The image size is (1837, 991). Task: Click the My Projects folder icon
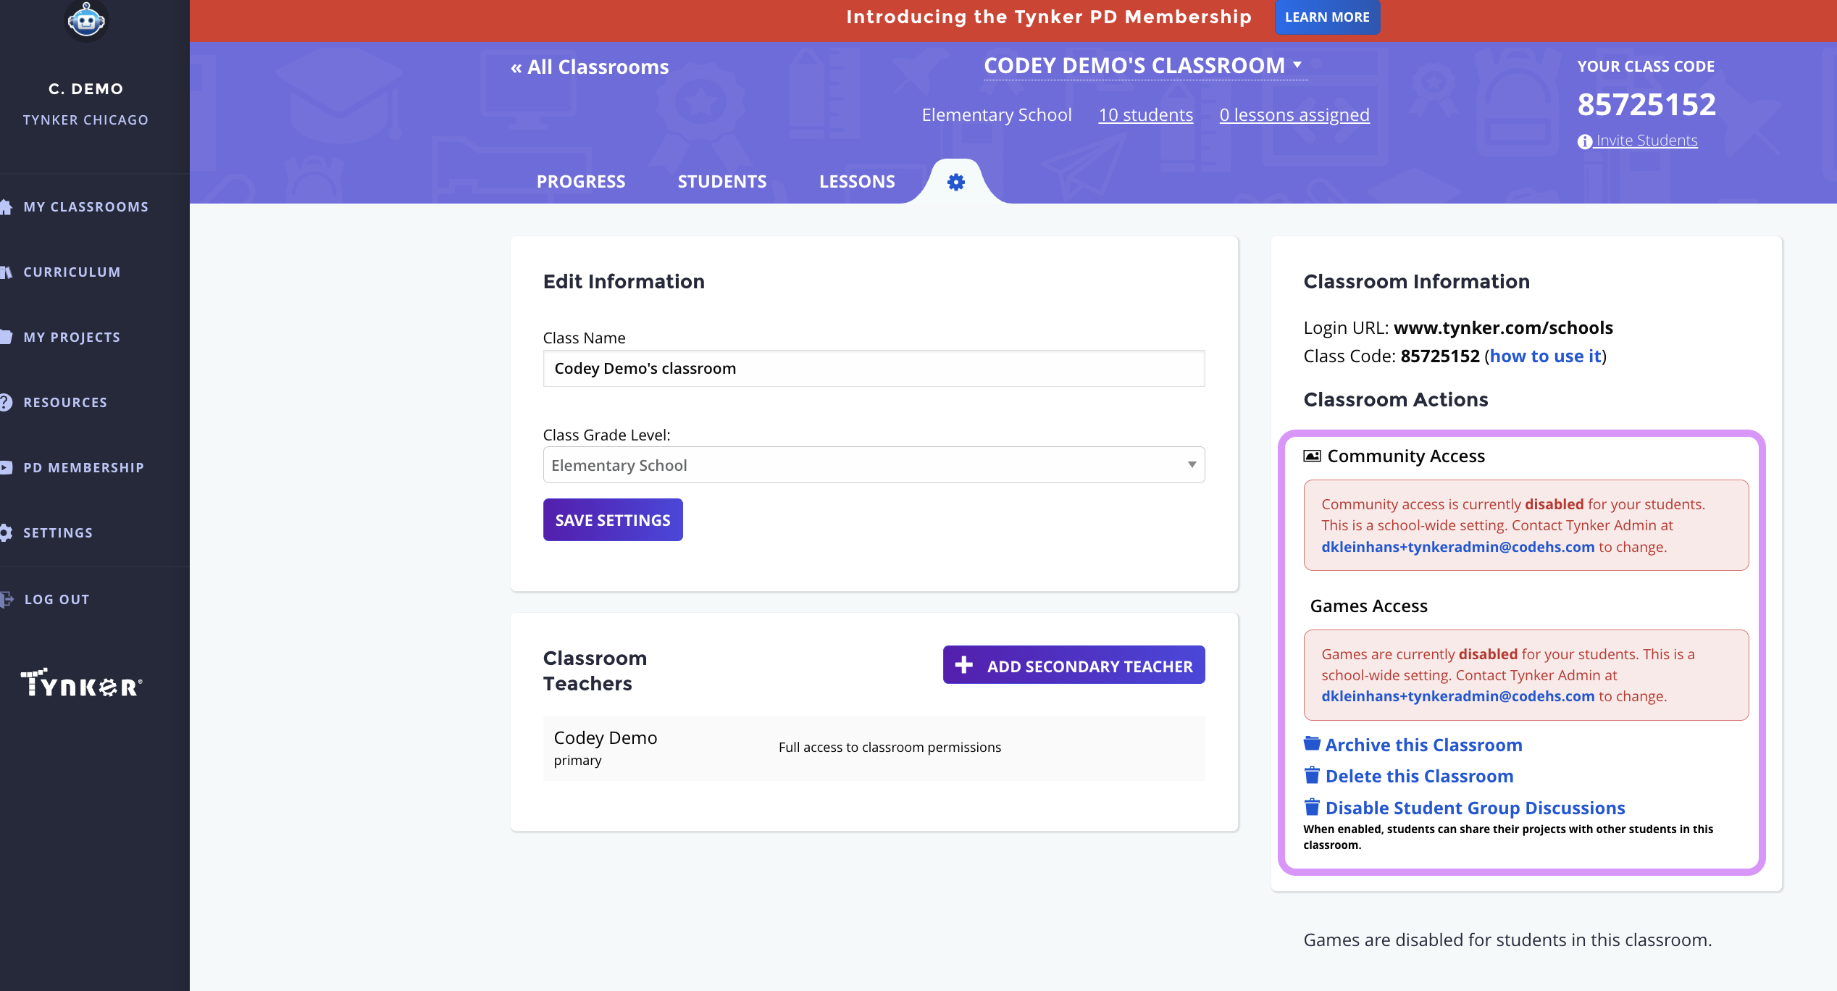pyautogui.click(x=6, y=337)
